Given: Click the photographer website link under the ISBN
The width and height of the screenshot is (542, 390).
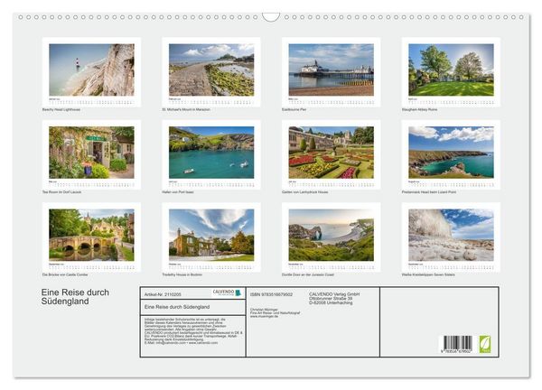Looking at the screenshot, I should point(264,316).
